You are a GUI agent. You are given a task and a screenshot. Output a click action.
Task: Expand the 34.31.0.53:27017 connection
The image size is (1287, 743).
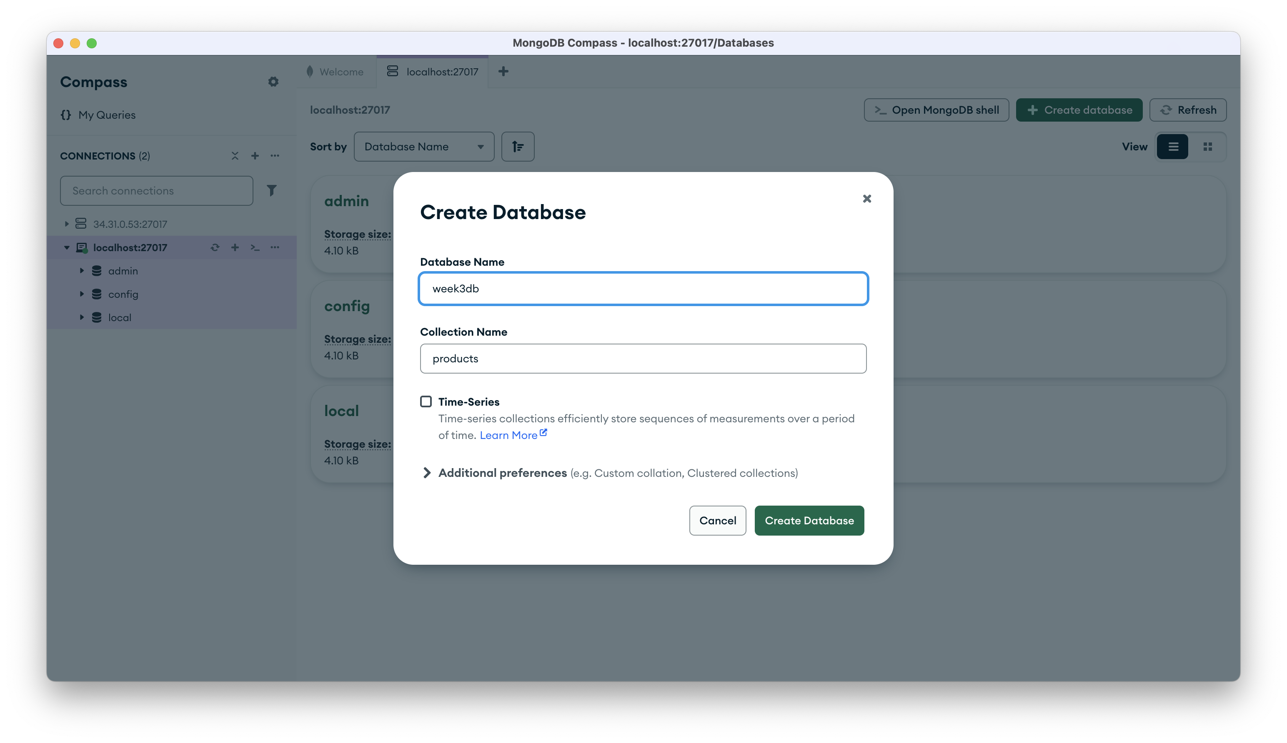click(66, 224)
